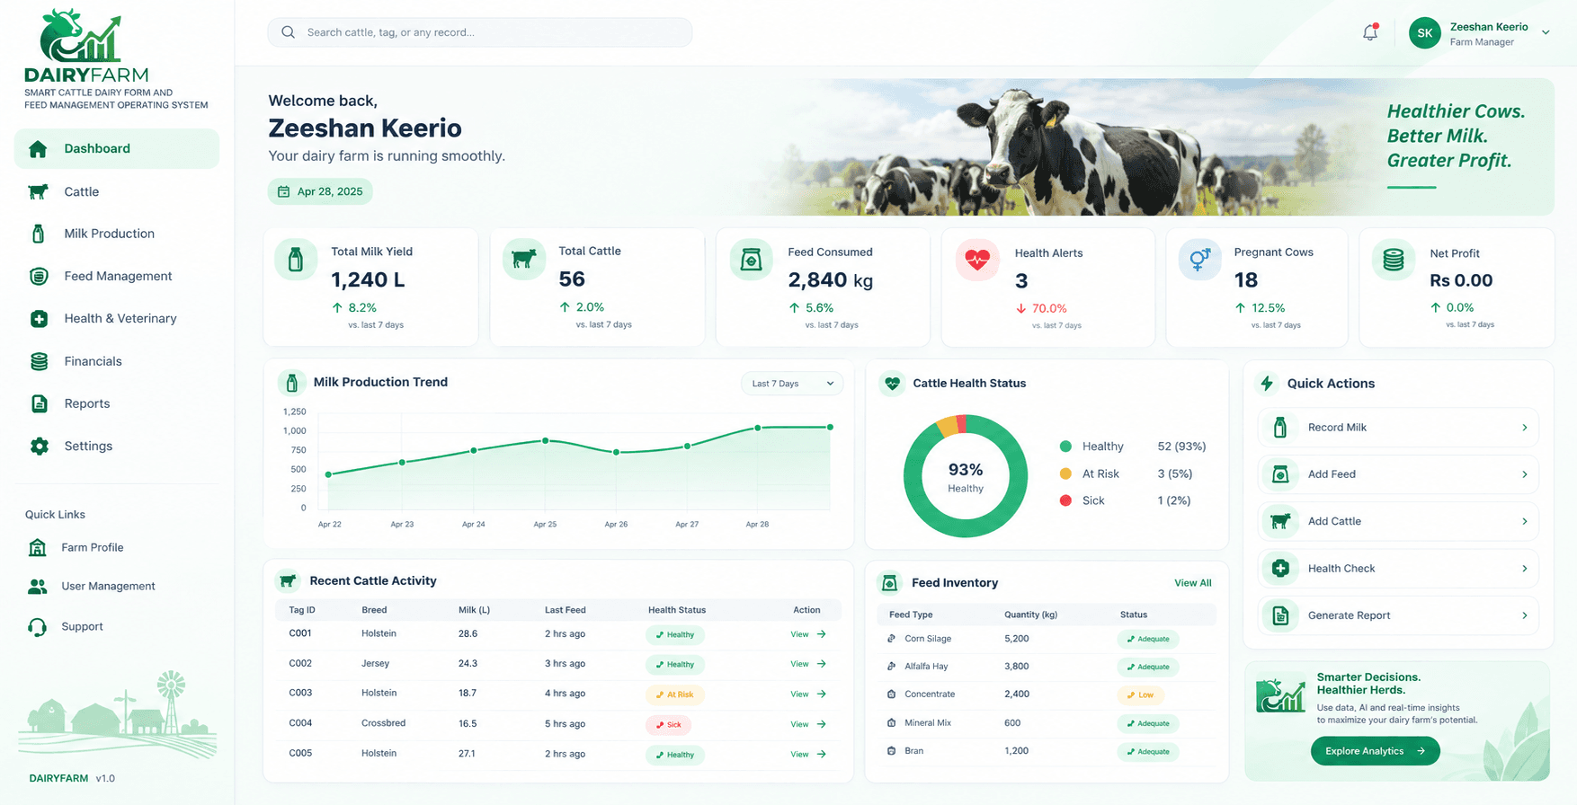Open Milk Production in the sidebar

point(117,234)
